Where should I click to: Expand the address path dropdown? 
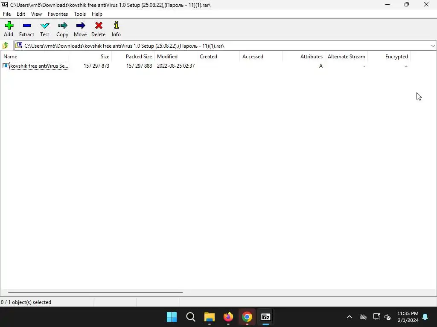(433, 46)
